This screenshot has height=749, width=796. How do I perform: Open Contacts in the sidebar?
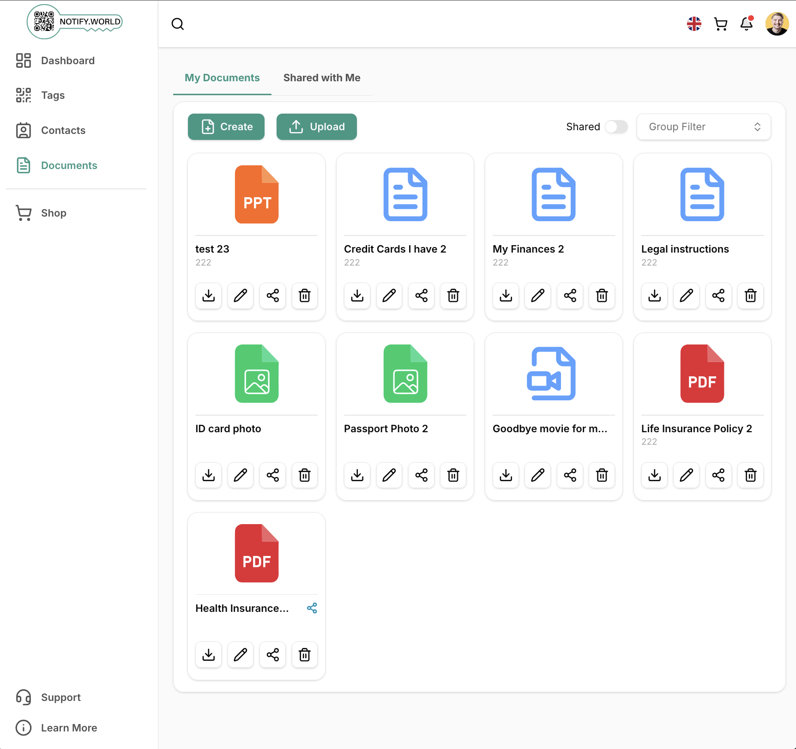click(x=63, y=131)
